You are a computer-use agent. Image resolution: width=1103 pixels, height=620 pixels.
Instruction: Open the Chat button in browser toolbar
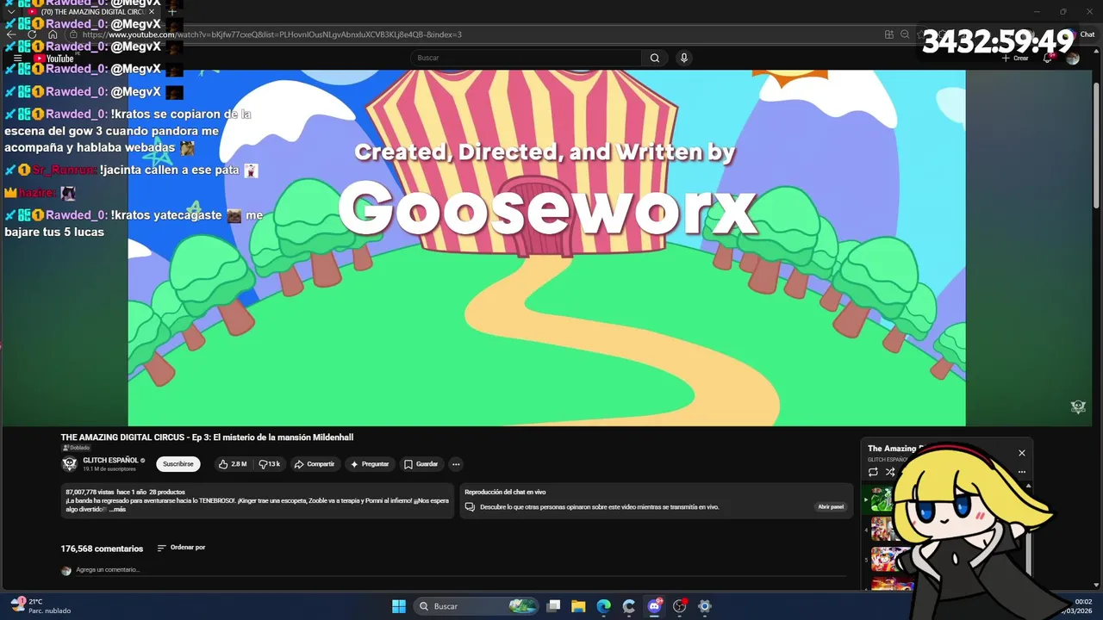(x=1080, y=34)
